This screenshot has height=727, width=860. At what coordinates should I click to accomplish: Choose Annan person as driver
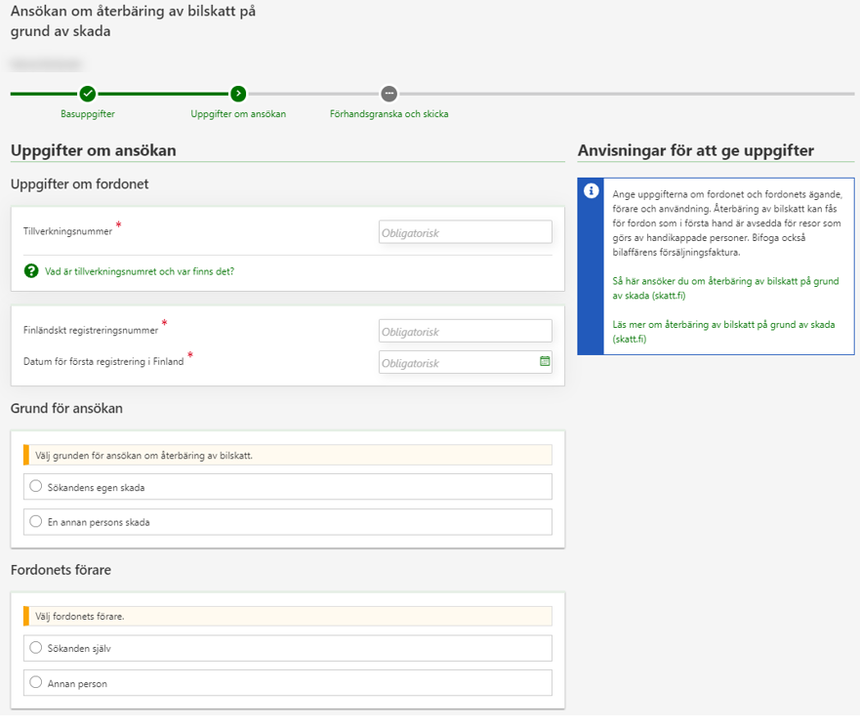(36, 683)
